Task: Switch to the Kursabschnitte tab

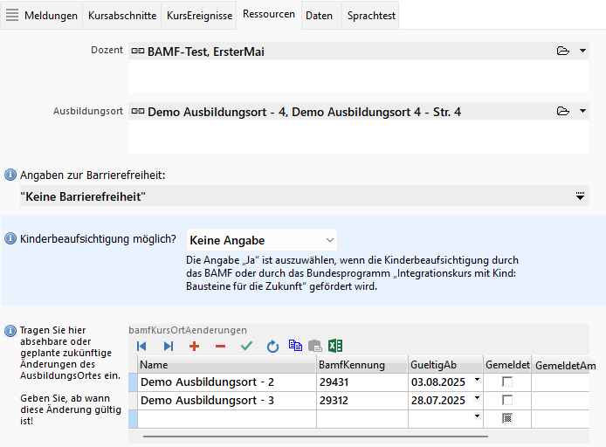Action: (x=122, y=16)
